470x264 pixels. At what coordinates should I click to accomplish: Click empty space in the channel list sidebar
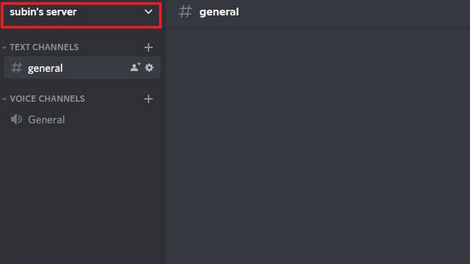[83, 197]
